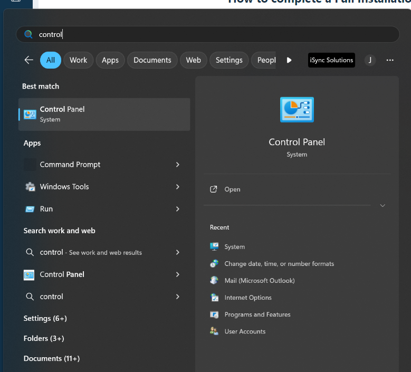Expand Command Prompt result chevron

[x=178, y=165]
